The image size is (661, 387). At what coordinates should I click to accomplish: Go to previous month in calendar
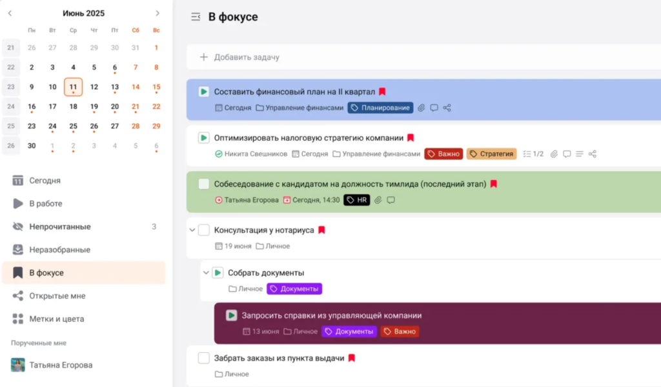(x=10, y=14)
